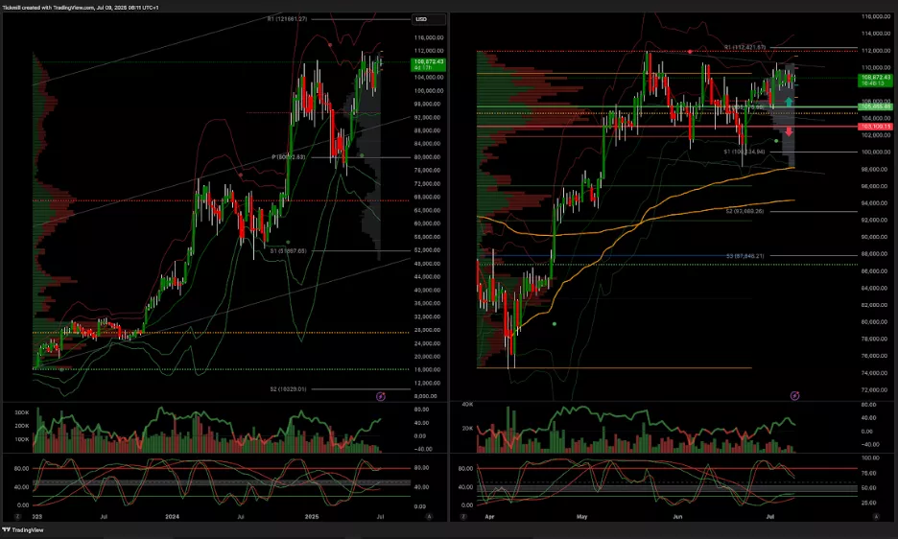Click the R1 (121661.27) pivot label
This screenshot has height=539, width=898.
point(287,19)
